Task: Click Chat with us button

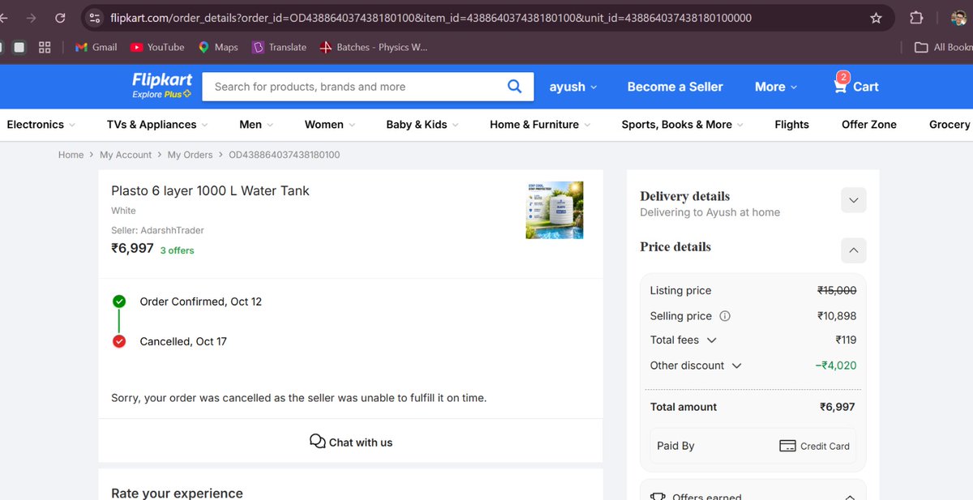Action: (x=350, y=442)
